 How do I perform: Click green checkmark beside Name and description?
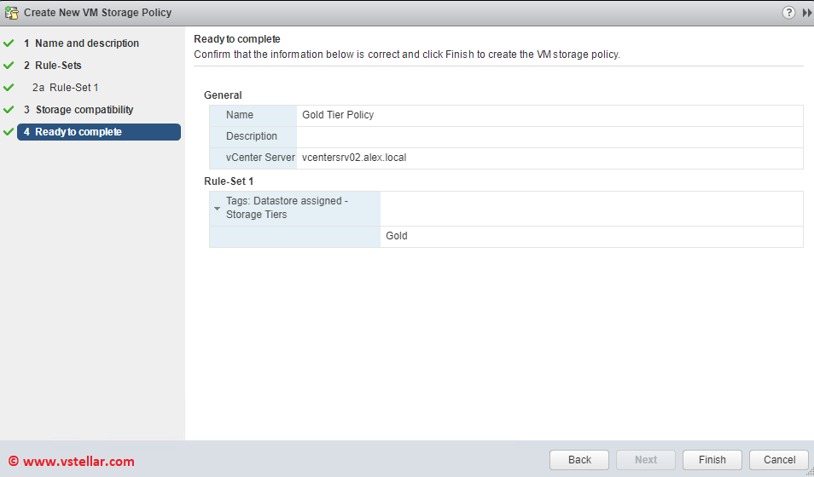pos(9,43)
